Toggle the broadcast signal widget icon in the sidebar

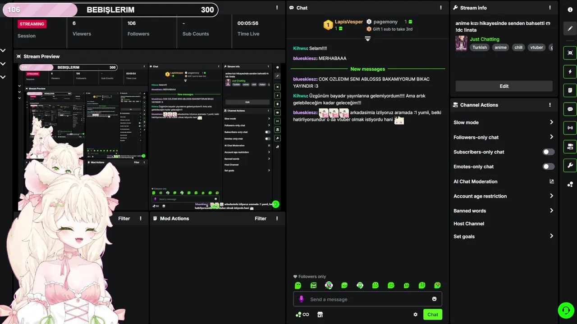(570, 128)
